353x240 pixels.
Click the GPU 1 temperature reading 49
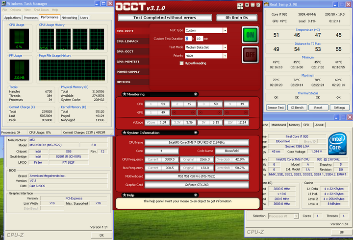[x=157, y=112]
